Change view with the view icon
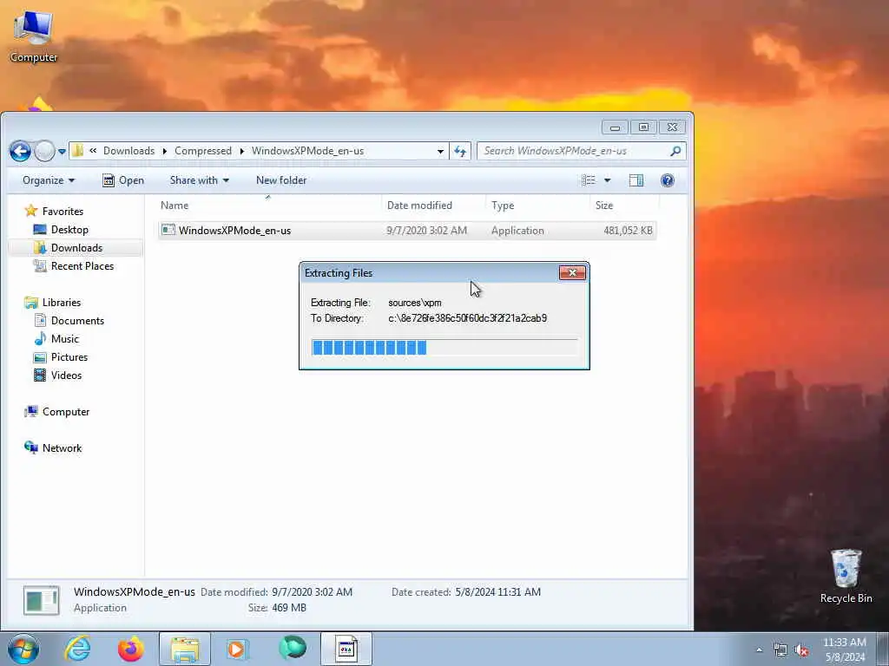Image resolution: width=889 pixels, height=666 pixels. tap(589, 180)
